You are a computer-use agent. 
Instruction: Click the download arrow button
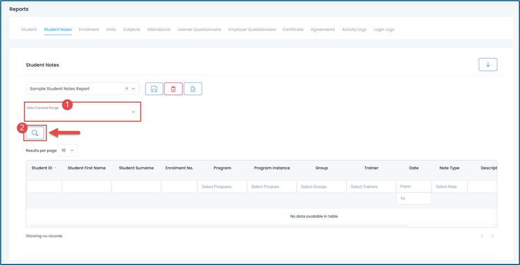[487, 65]
